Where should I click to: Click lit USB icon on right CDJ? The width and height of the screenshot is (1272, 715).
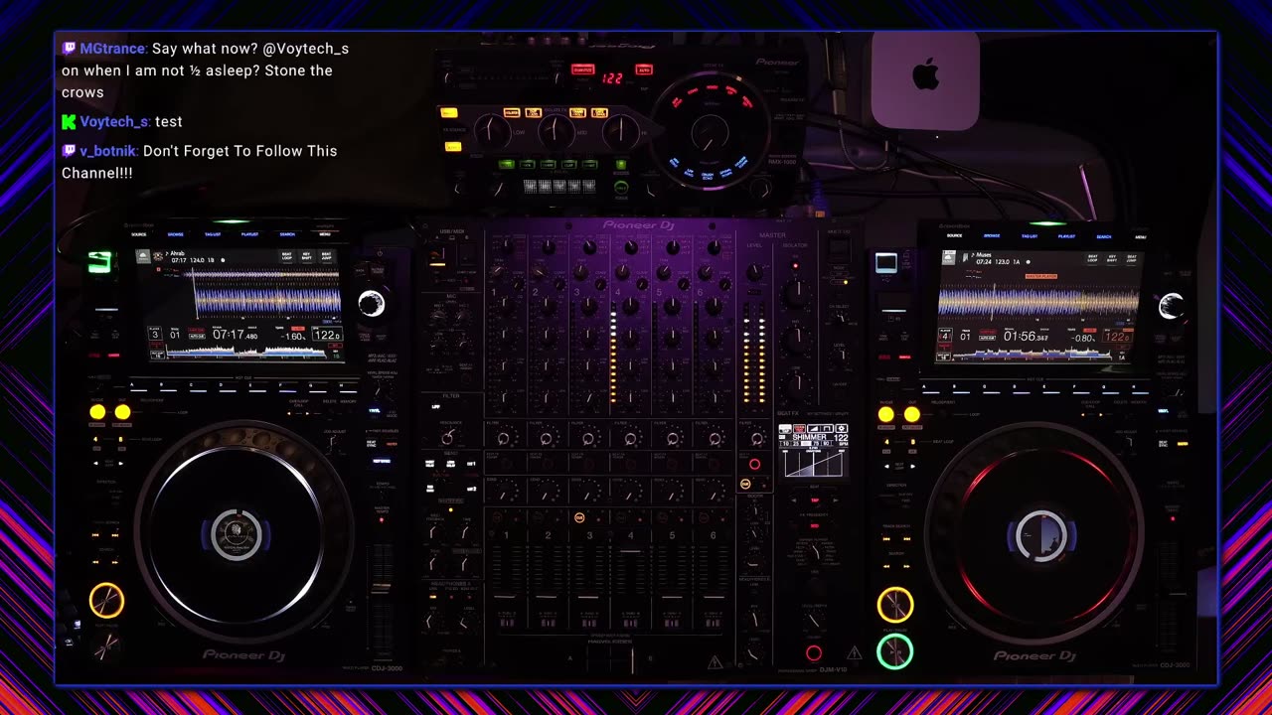(885, 263)
